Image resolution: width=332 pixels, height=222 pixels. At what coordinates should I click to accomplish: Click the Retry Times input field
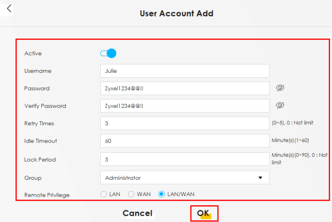(x=185, y=123)
